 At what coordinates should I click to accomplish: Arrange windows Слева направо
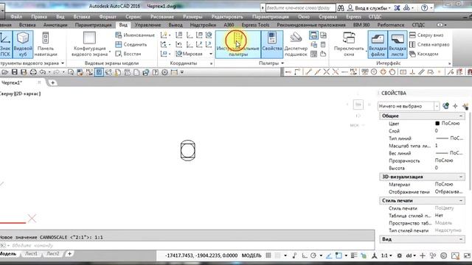pos(429,44)
